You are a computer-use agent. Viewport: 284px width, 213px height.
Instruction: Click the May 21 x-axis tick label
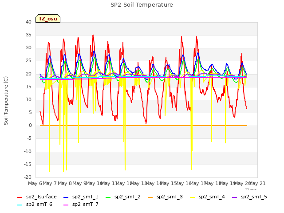[x=257, y=183]
